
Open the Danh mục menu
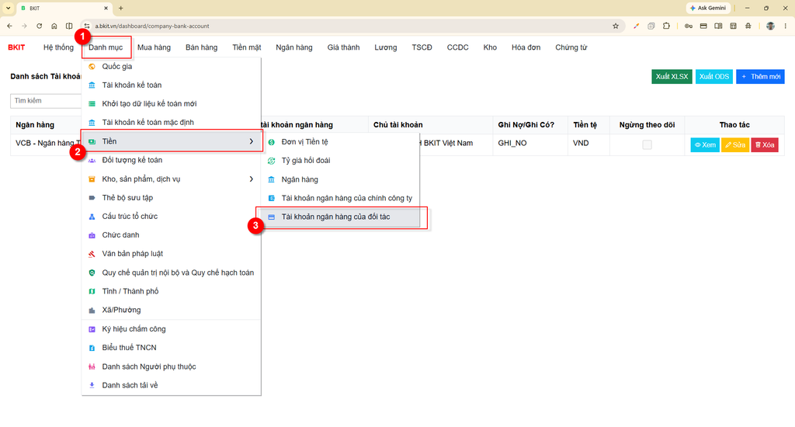pos(106,47)
